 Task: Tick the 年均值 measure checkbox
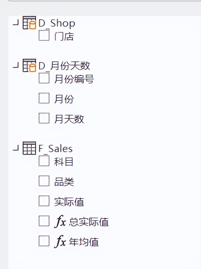[x=44, y=241]
